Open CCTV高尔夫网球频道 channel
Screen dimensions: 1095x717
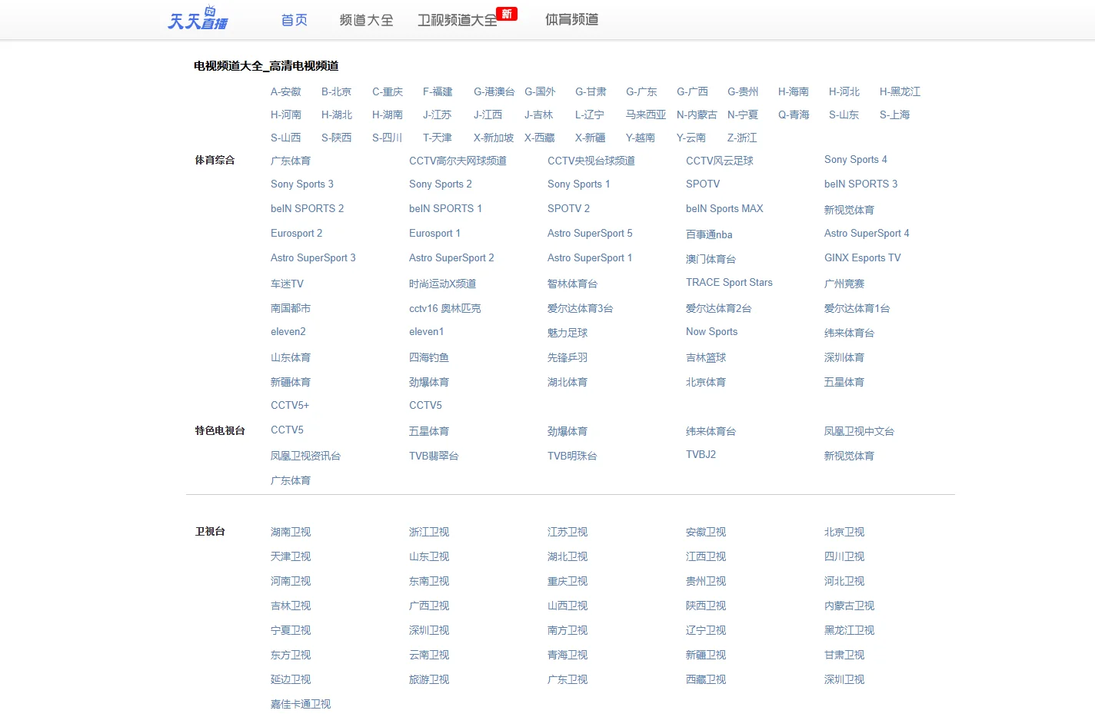point(458,161)
